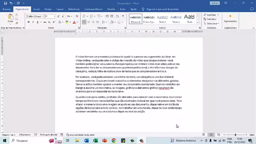Click the Sort A-Z icon
Screen dimensions: 256x144
point(116,16)
